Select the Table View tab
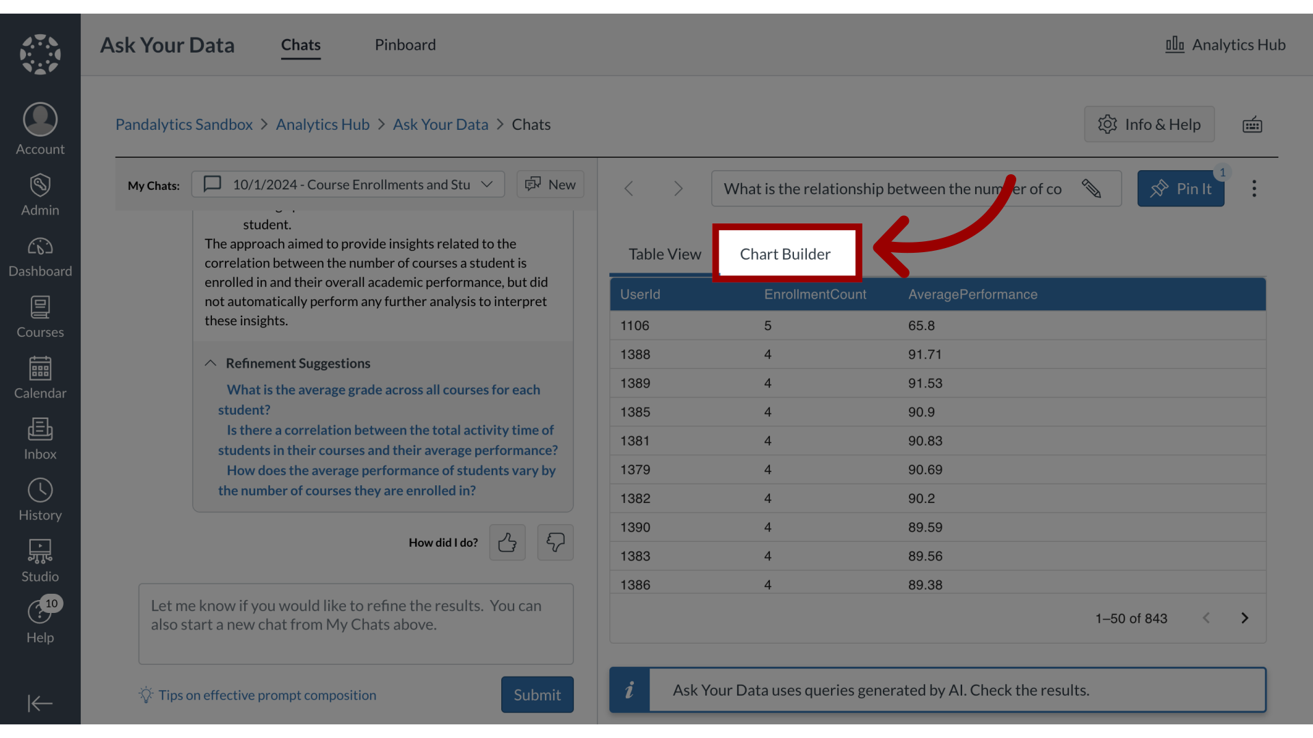1313x738 pixels. [665, 254]
